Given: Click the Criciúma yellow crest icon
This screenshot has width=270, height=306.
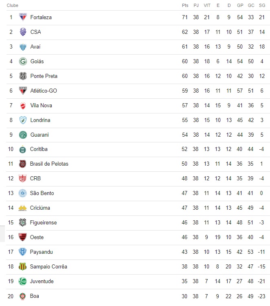Looking at the screenshot, I should click(x=22, y=208).
